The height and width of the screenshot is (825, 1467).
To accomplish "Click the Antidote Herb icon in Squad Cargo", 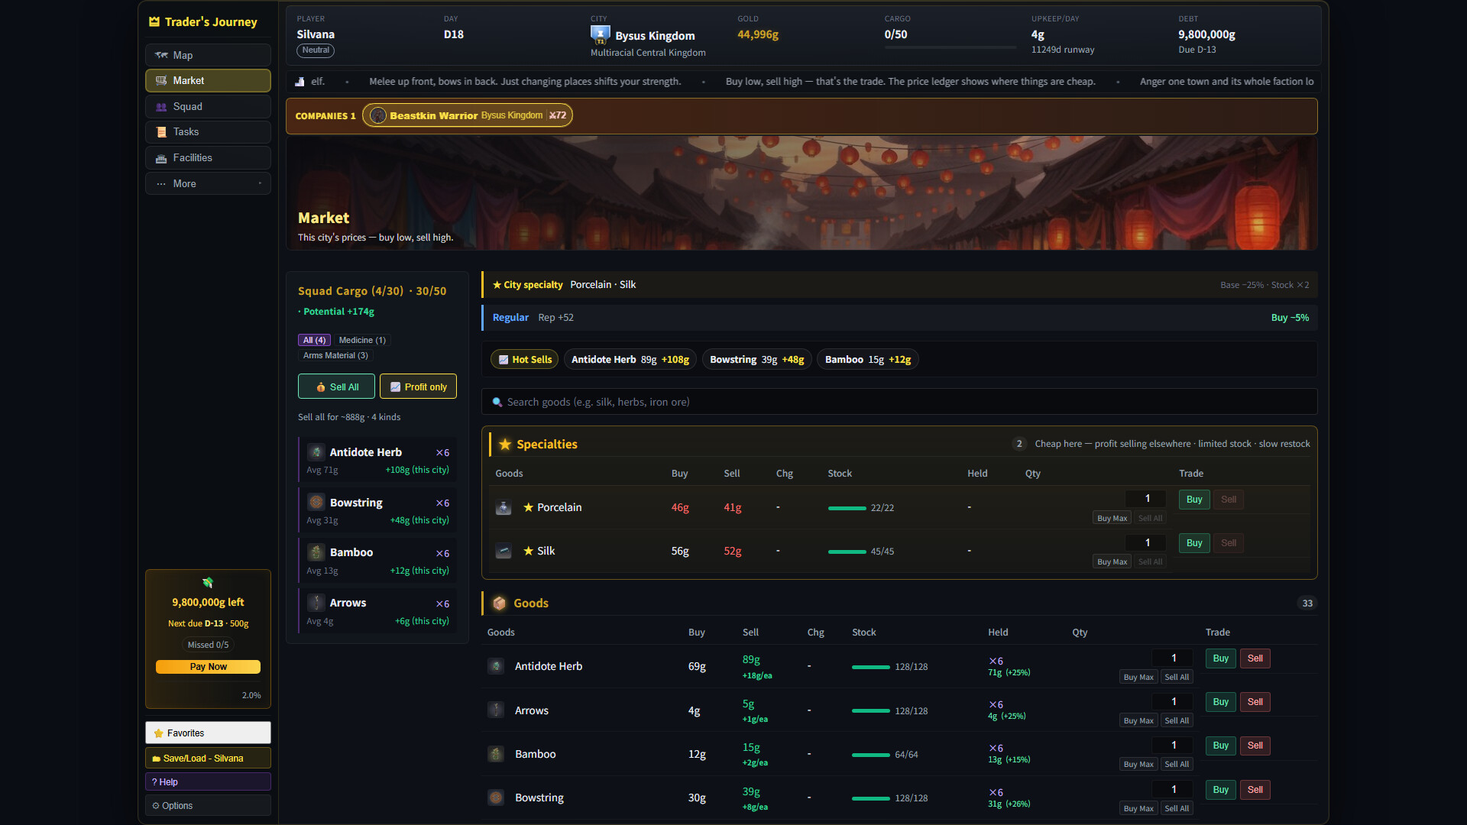I will point(316,452).
